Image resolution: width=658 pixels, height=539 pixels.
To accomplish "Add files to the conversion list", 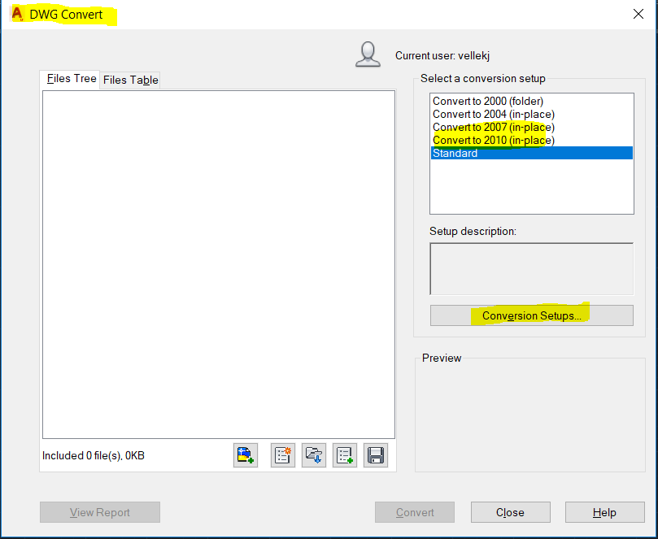I will [x=245, y=455].
